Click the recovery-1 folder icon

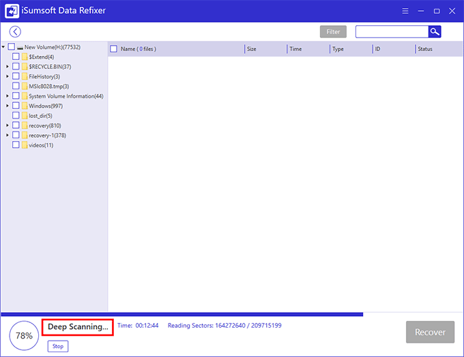(x=25, y=135)
